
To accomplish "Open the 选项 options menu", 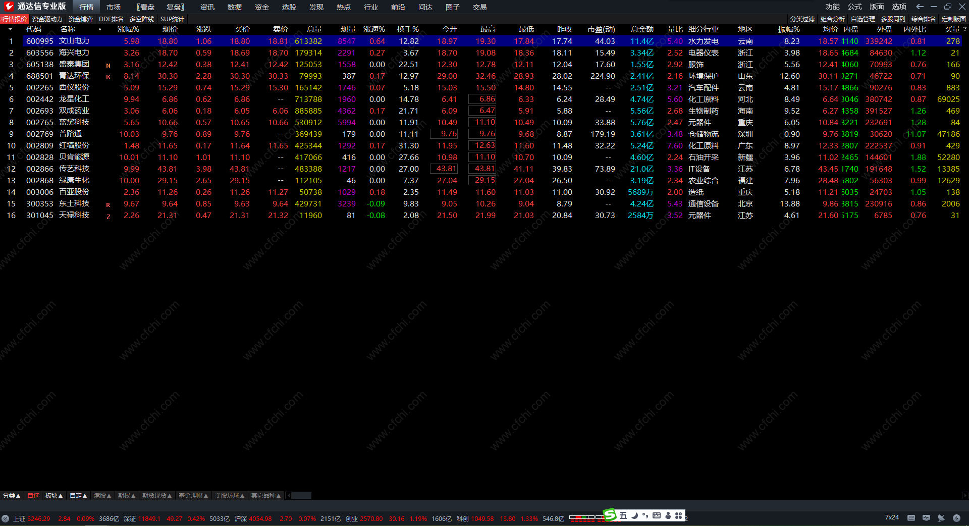I will click(899, 7).
